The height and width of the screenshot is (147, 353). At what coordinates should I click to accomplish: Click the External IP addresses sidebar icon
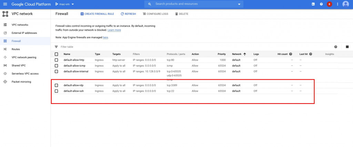tap(5, 33)
